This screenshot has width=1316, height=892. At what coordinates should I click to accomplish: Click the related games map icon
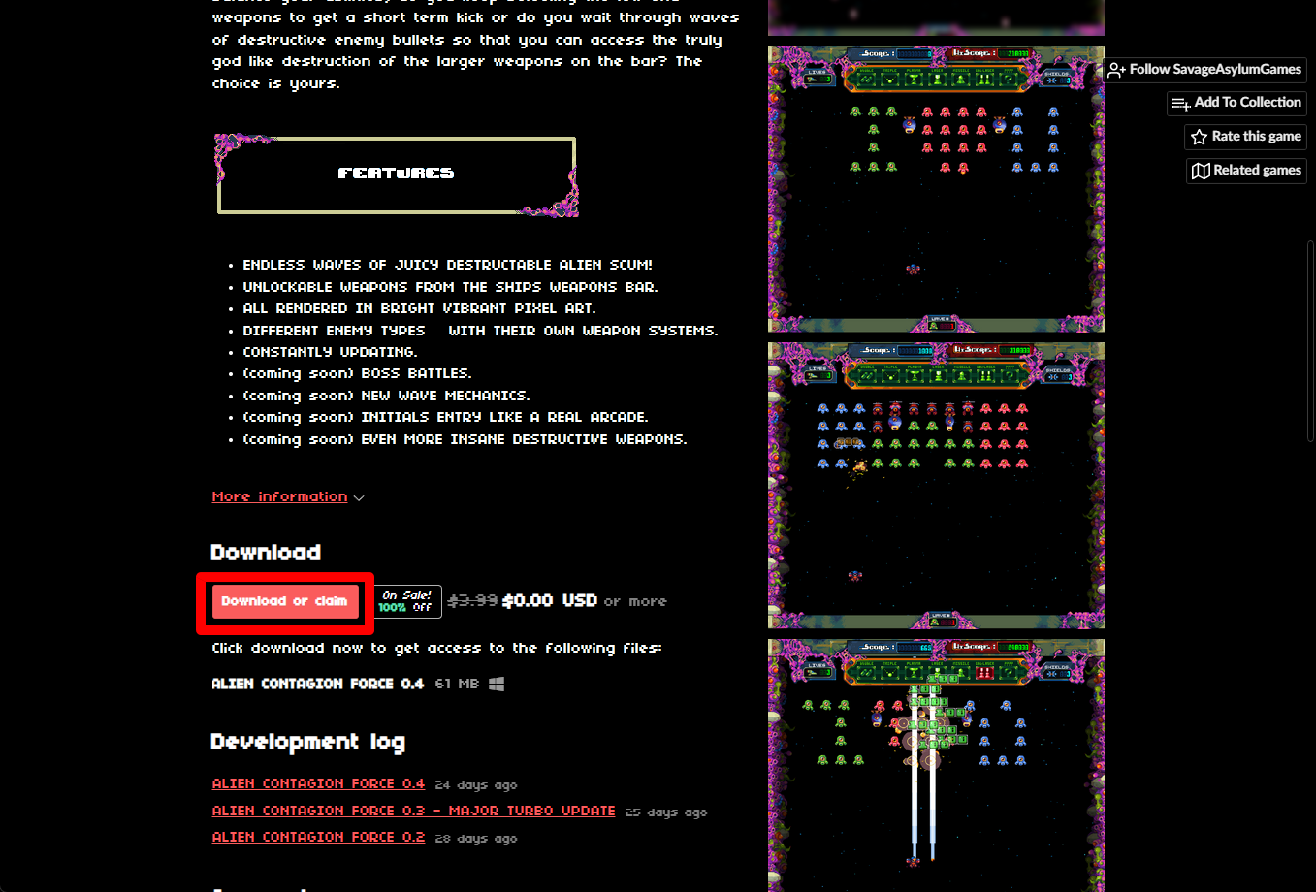pyautogui.click(x=1201, y=171)
